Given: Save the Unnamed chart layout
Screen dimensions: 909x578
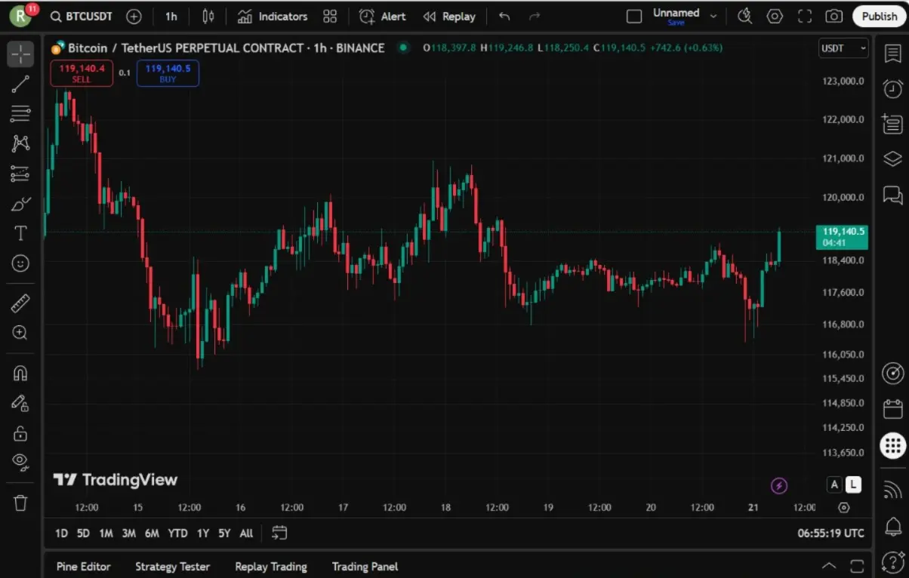Looking at the screenshot, I should click(x=676, y=23).
